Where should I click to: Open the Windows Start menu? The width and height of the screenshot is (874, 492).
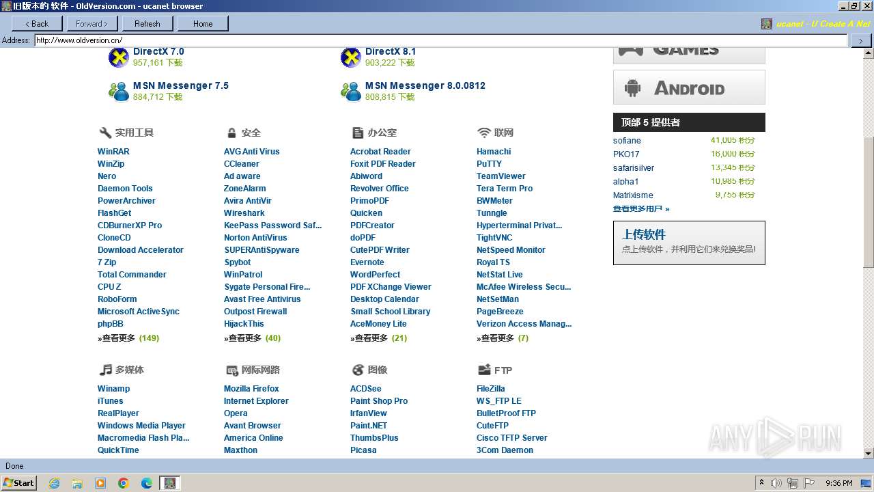[x=19, y=483]
